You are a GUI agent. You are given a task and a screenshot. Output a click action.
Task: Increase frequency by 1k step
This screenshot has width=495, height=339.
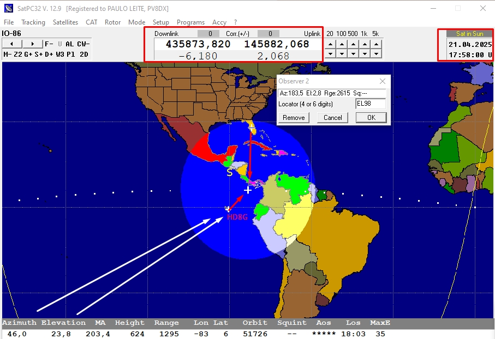(365, 44)
